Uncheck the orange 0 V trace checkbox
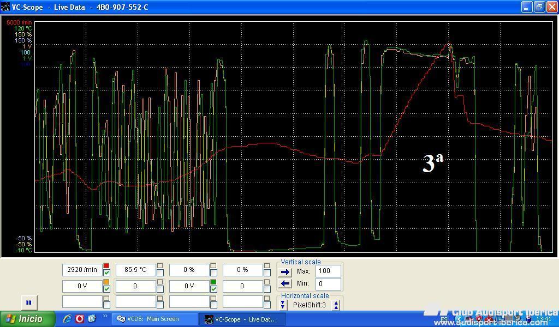Viewport: 559px width, 327px height. click(106, 289)
